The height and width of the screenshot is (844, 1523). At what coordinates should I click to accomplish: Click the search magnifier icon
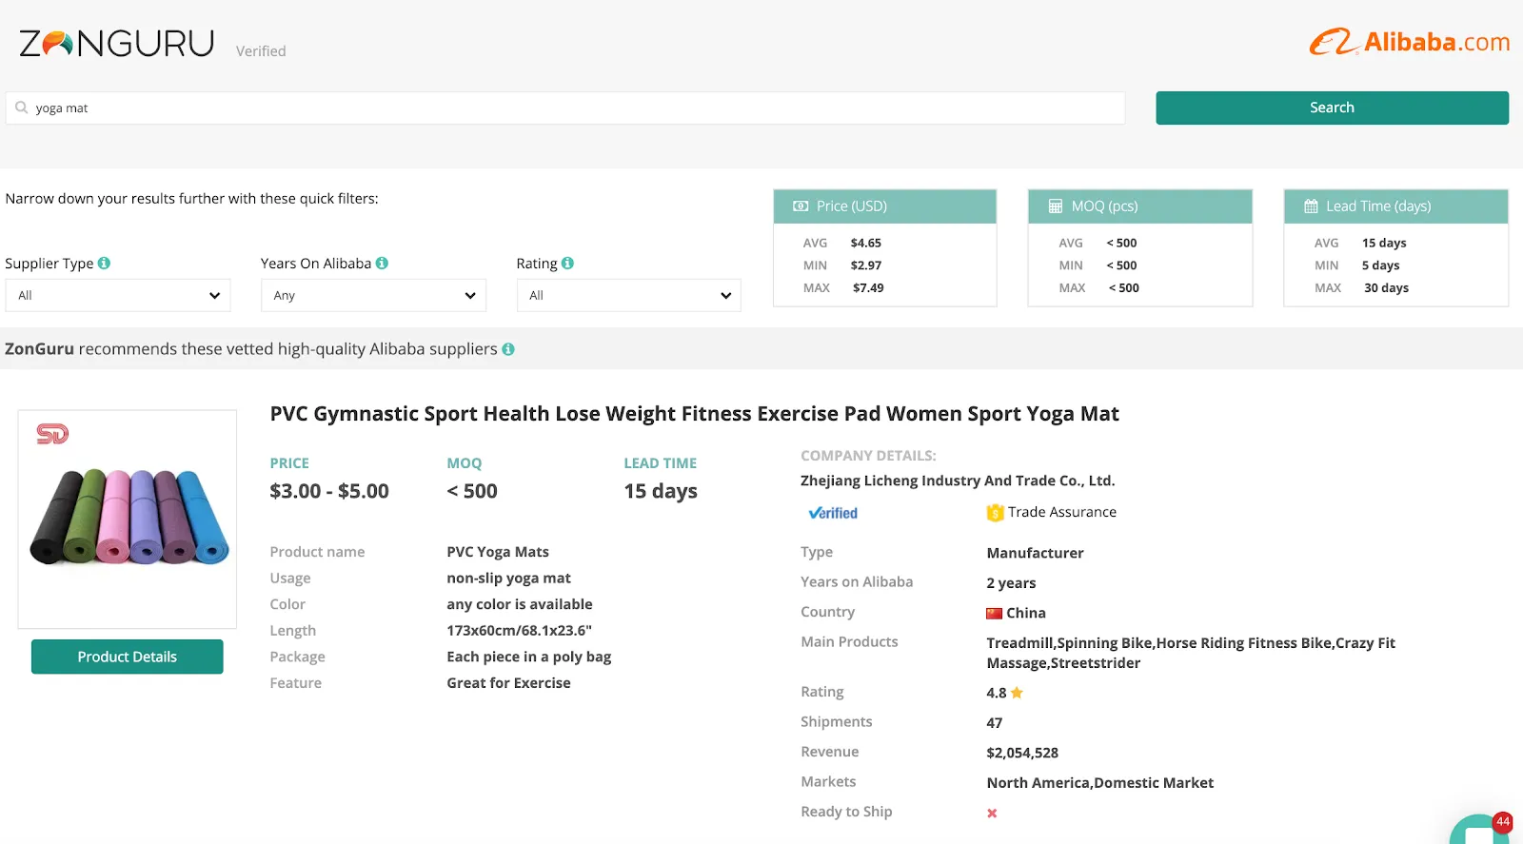pyautogui.click(x=22, y=108)
